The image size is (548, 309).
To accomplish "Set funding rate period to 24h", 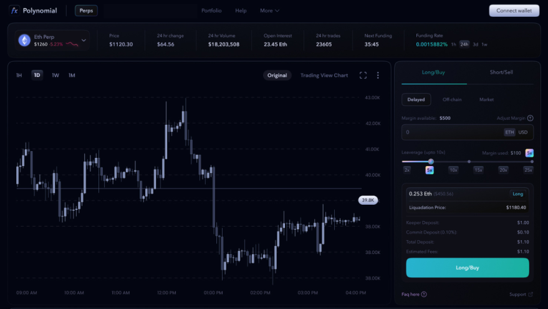I will coord(464,44).
